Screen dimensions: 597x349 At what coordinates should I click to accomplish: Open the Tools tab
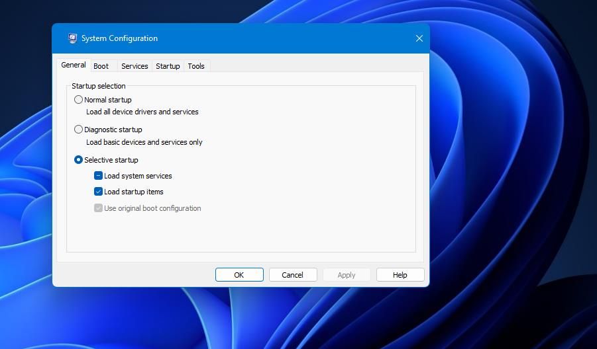(x=196, y=66)
